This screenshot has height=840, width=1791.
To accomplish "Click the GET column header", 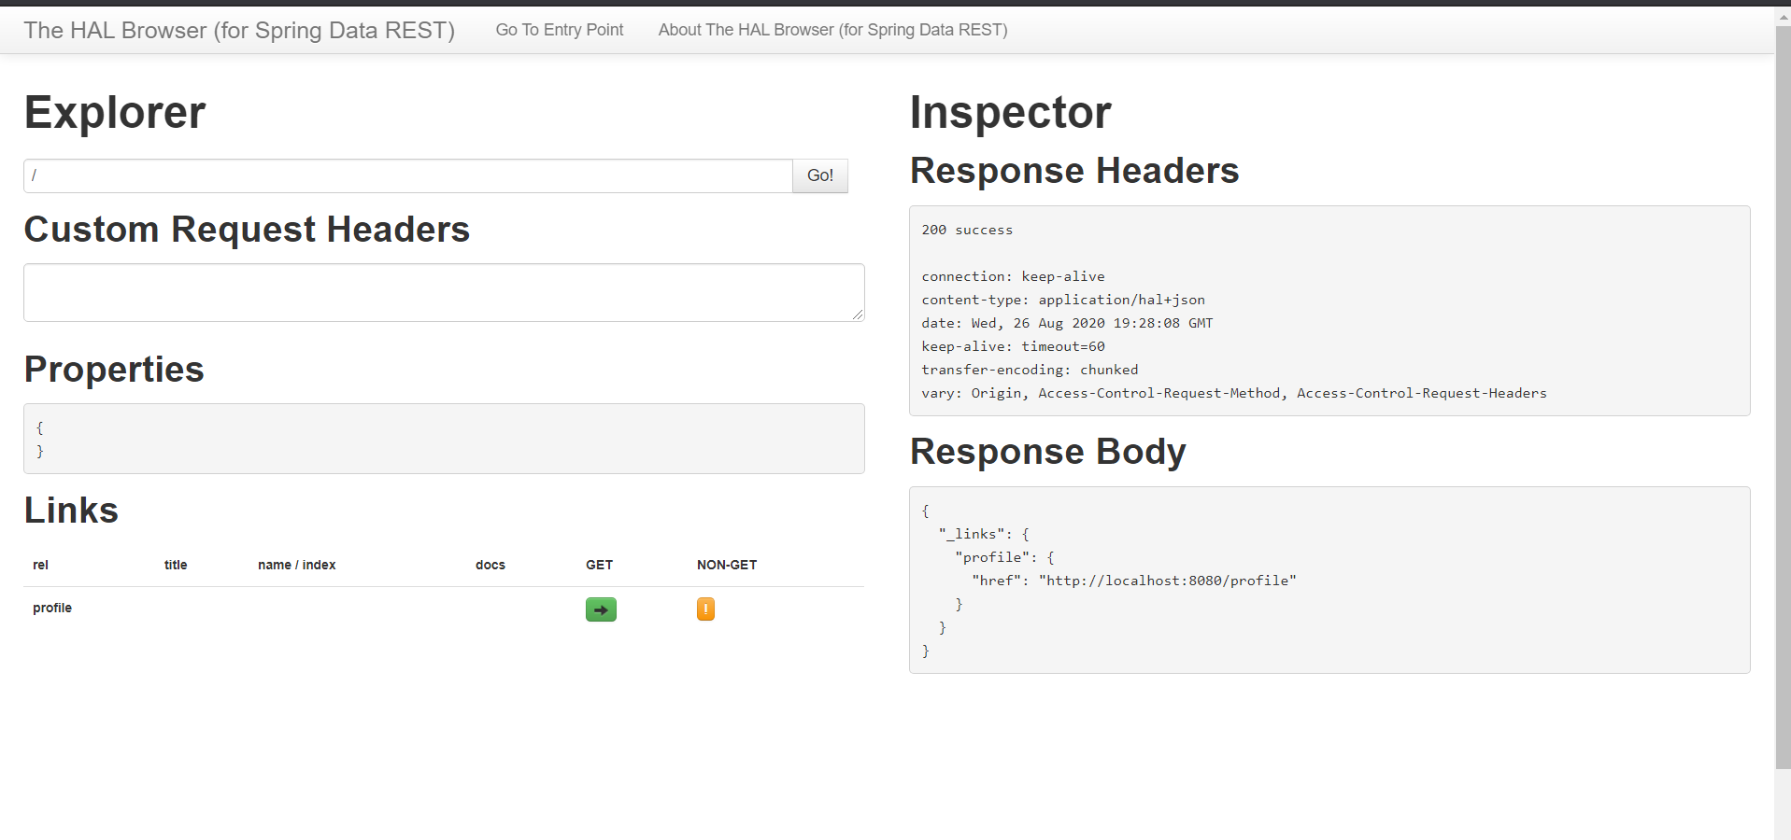I will pos(599,565).
